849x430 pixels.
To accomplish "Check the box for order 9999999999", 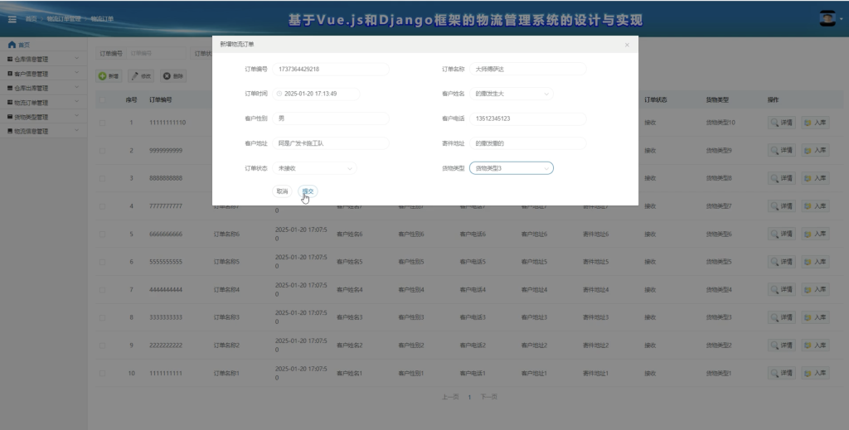I will click(102, 150).
